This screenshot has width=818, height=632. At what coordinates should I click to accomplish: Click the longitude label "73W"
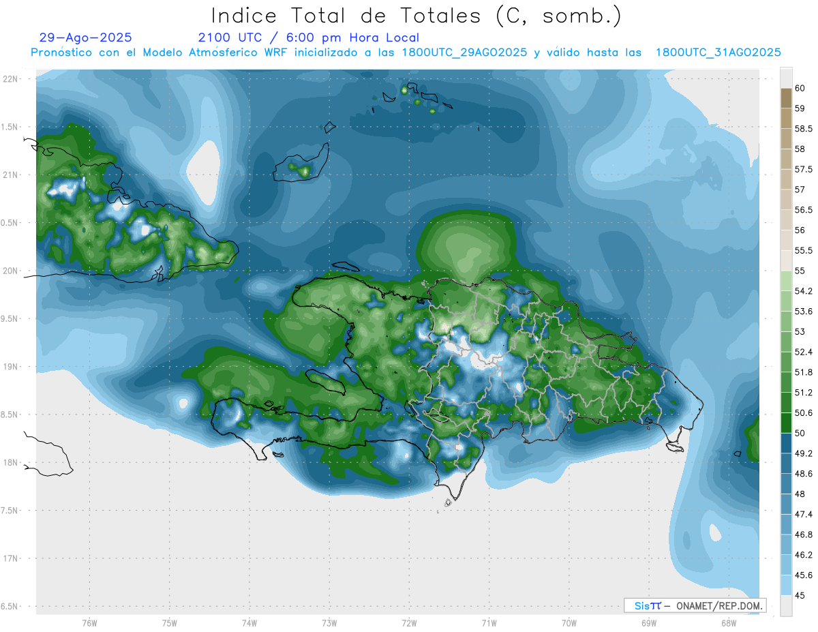329,622
